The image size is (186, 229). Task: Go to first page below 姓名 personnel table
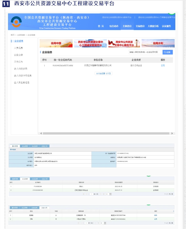pos(78,223)
